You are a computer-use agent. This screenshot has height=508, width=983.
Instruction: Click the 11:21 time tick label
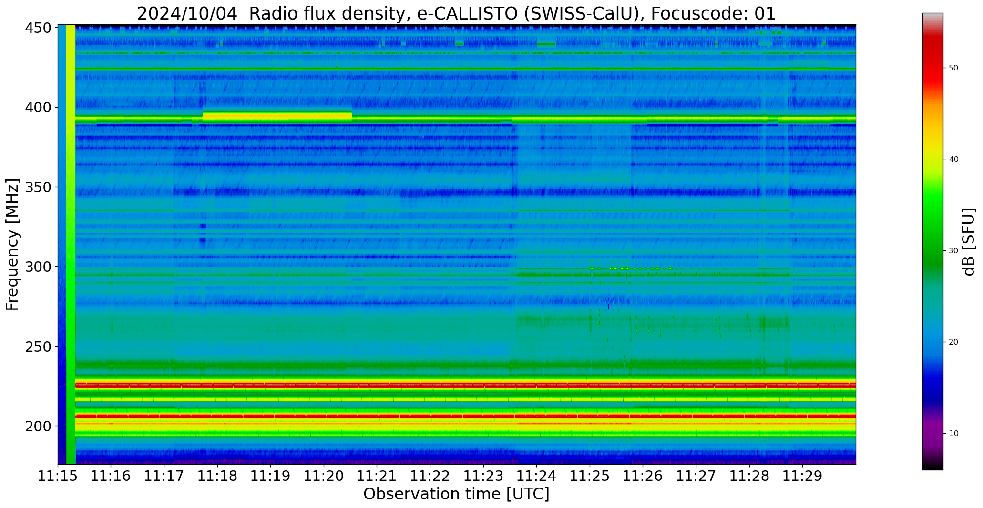pos(377,476)
